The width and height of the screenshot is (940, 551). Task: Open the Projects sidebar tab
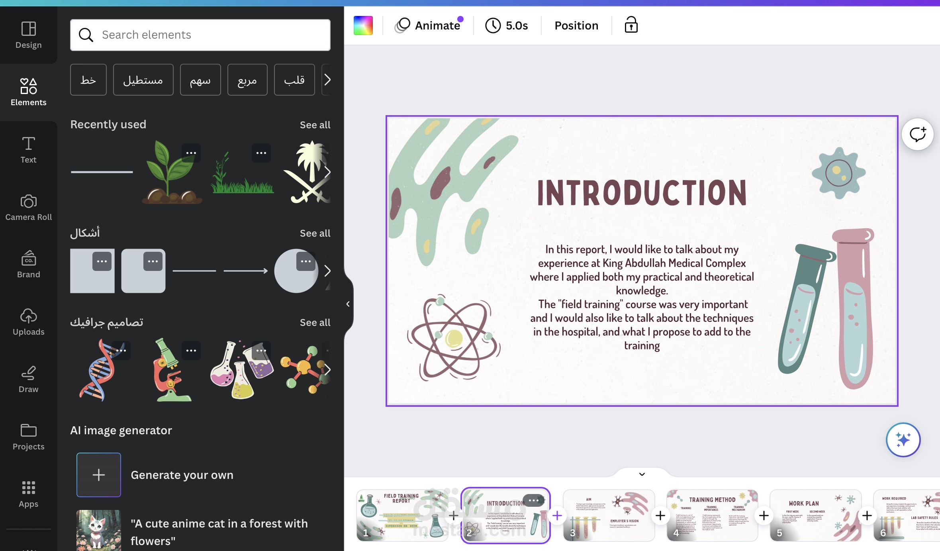point(28,437)
